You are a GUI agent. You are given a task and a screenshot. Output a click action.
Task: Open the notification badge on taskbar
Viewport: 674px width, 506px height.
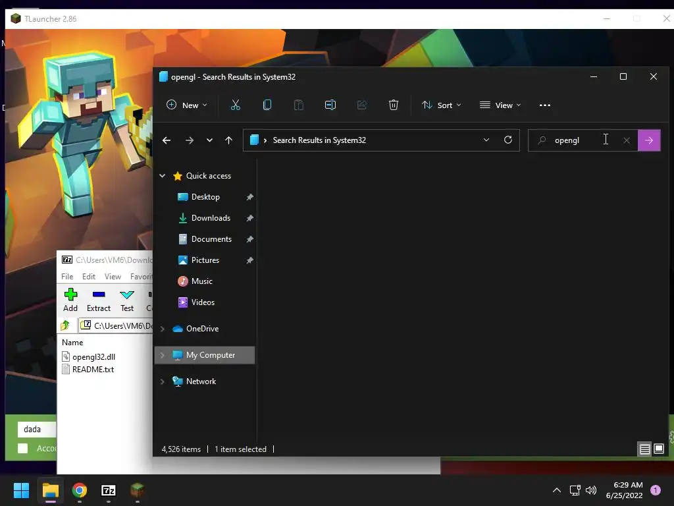[656, 490]
